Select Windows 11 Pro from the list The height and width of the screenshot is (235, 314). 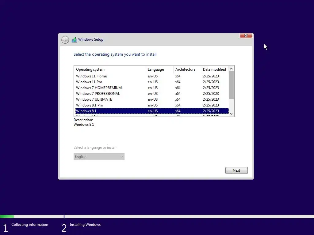pyautogui.click(x=152, y=82)
